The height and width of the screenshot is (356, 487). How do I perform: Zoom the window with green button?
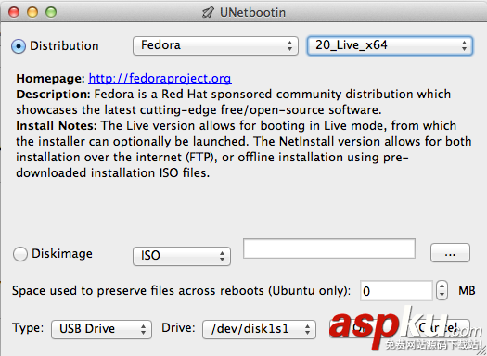coord(51,12)
